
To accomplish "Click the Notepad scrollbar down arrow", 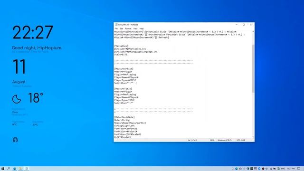I will point(253,137).
